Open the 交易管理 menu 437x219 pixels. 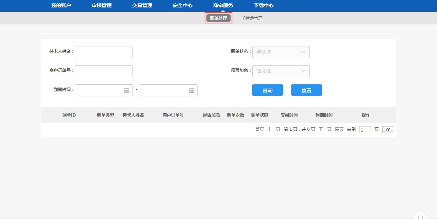(142, 6)
